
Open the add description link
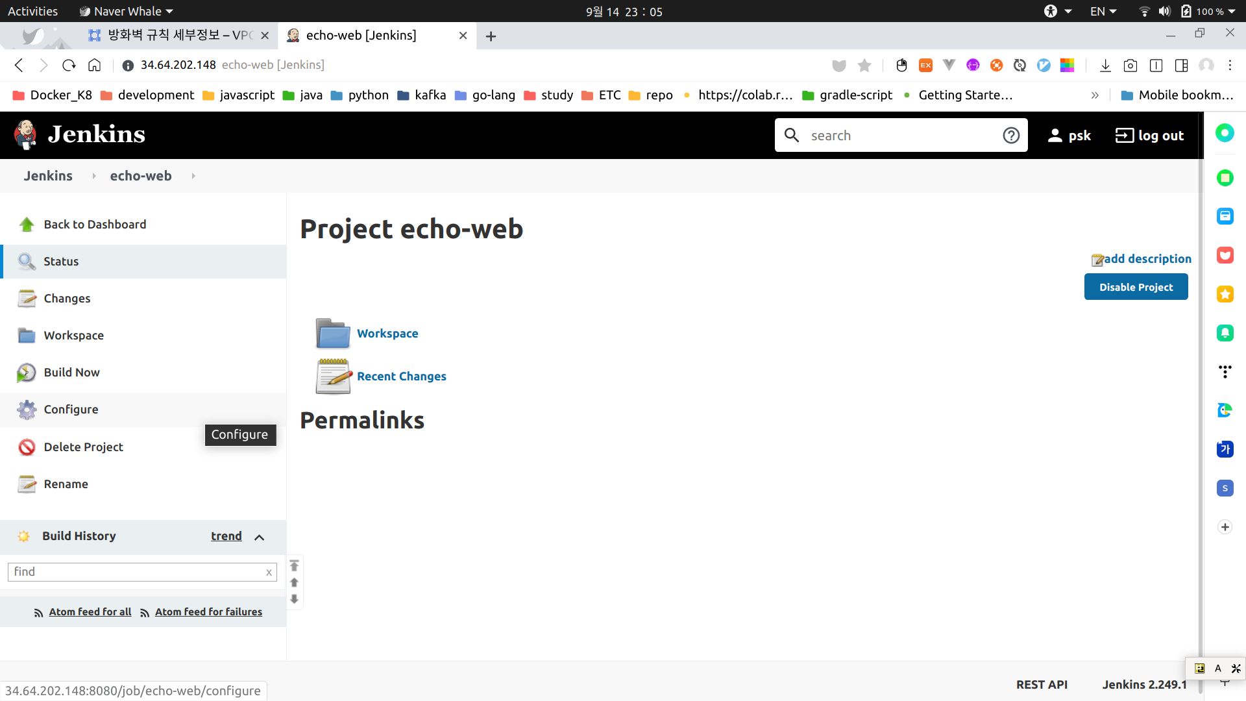point(1147,259)
